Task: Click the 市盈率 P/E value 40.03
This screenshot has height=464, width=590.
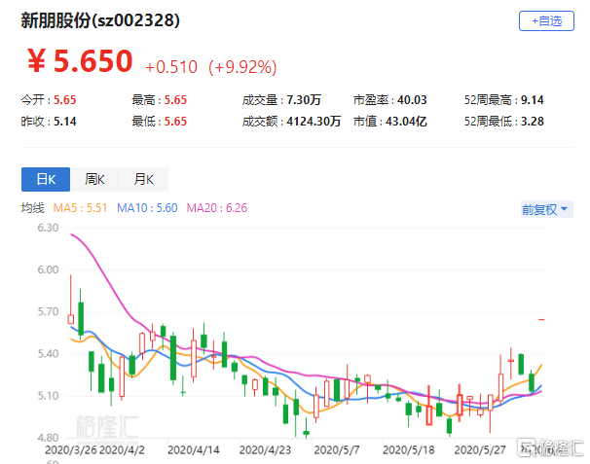Action: click(412, 100)
